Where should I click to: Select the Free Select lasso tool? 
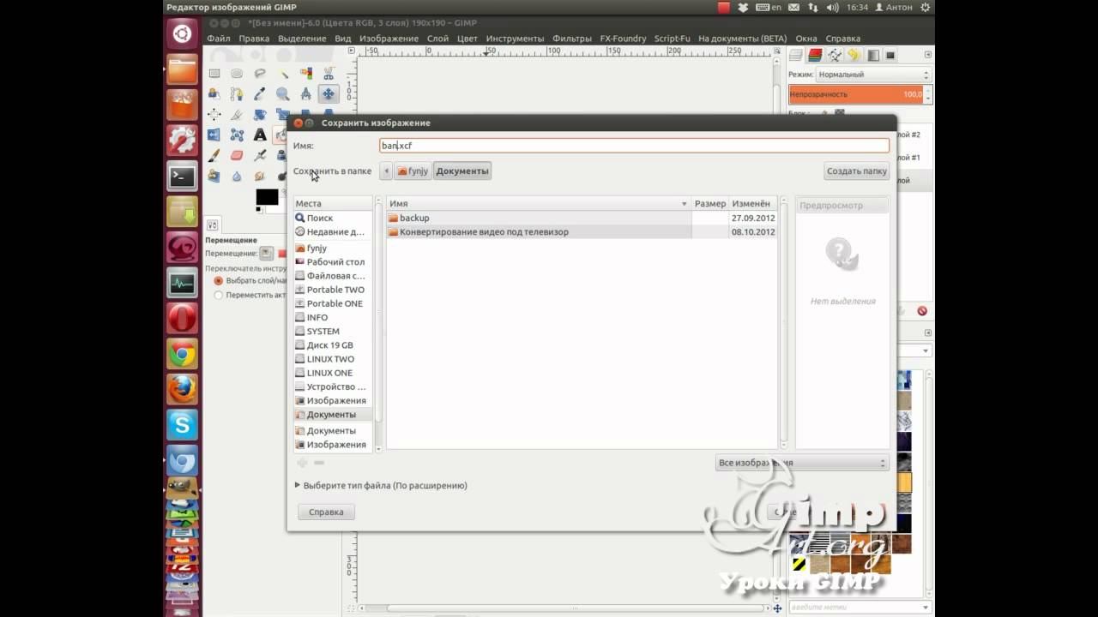[x=260, y=74]
